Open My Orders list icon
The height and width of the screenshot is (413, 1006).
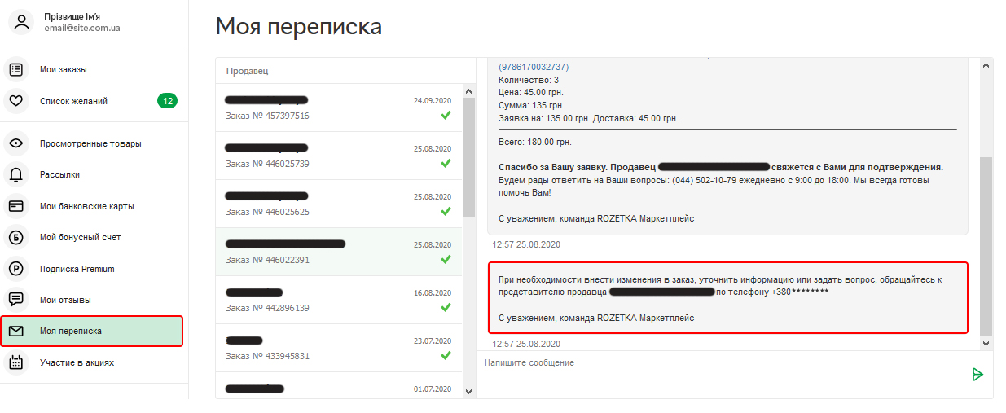click(x=15, y=70)
